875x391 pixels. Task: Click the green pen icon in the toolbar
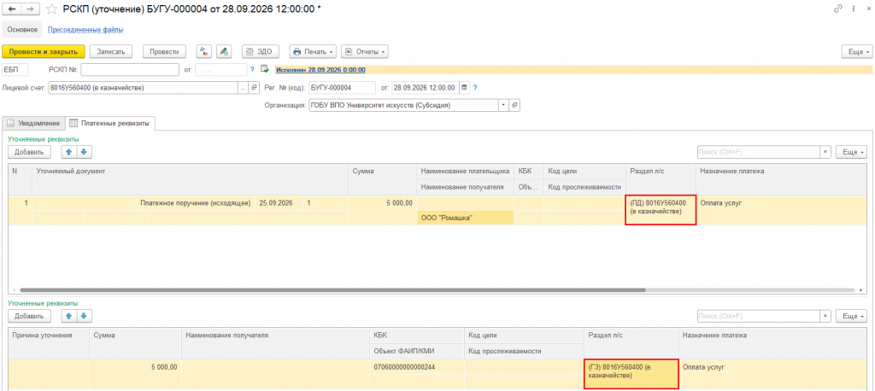[x=225, y=51]
